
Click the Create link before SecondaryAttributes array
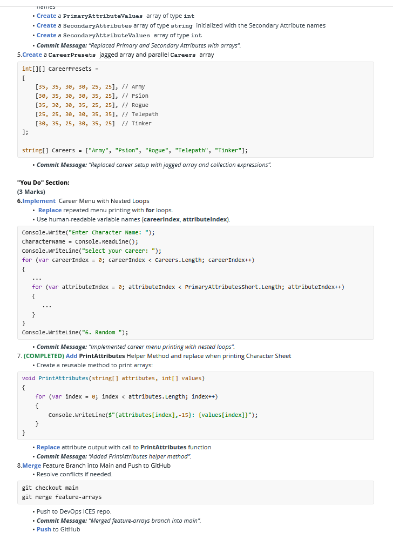pos(46,25)
